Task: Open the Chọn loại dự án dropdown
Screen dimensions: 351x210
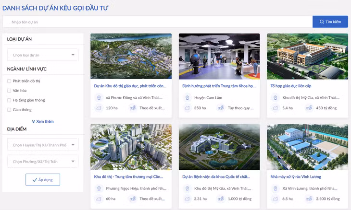Action: pyautogui.click(x=43, y=55)
